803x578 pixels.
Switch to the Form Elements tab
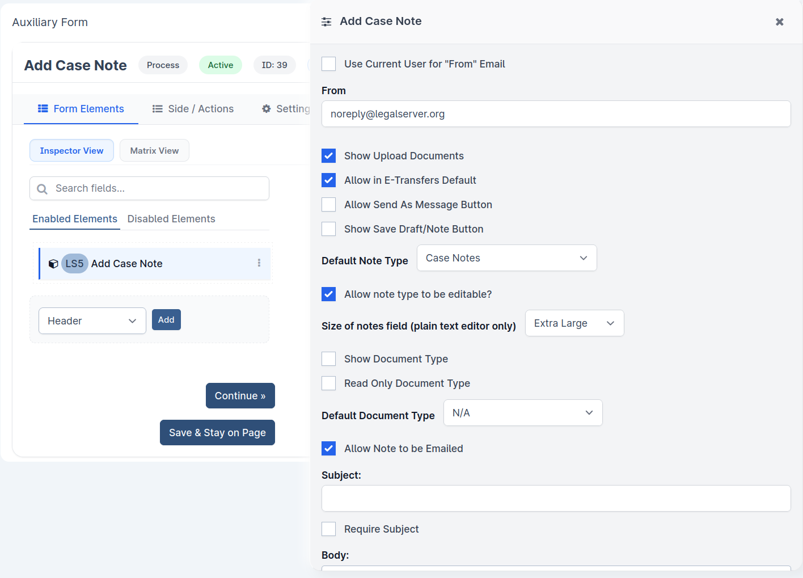(x=81, y=109)
